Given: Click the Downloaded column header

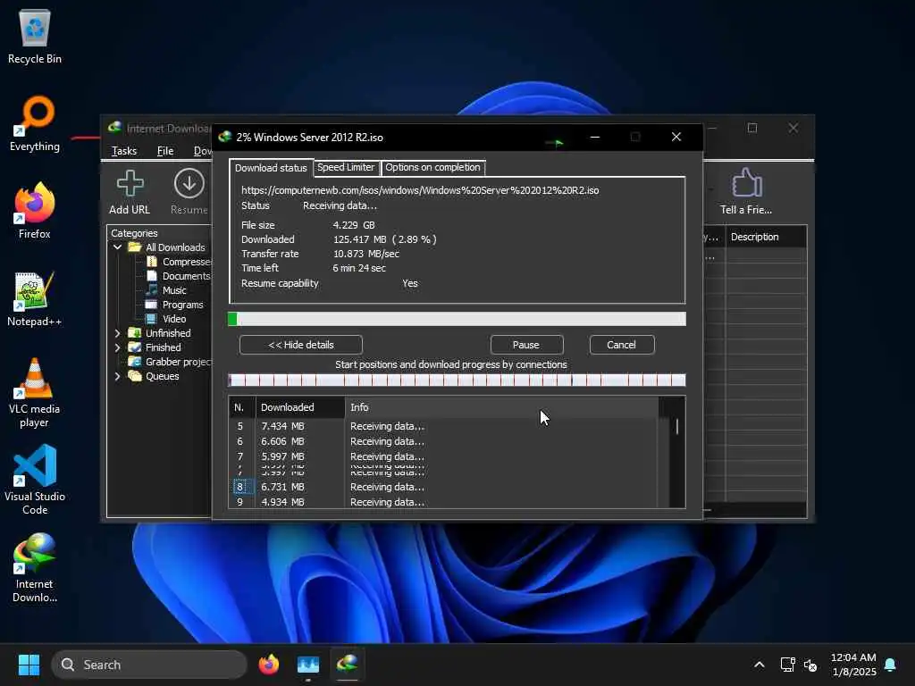Looking at the screenshot, I should [x=300, y=407].
